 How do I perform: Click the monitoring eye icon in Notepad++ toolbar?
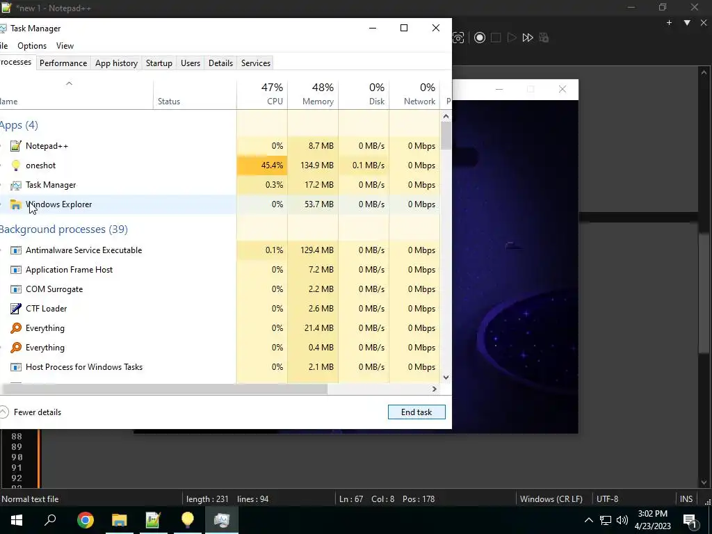coord(458,38)
